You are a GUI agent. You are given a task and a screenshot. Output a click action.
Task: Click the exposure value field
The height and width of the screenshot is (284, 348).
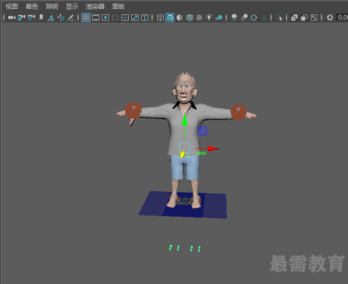342,17
